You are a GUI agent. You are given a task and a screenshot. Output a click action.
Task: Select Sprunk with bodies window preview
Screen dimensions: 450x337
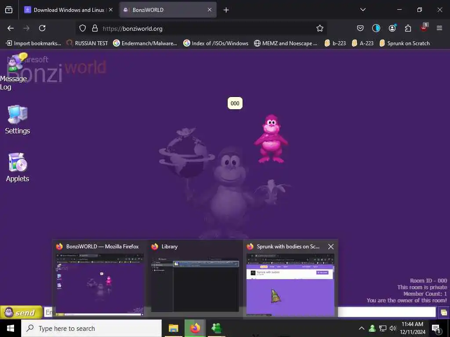[x=290, y=279]
